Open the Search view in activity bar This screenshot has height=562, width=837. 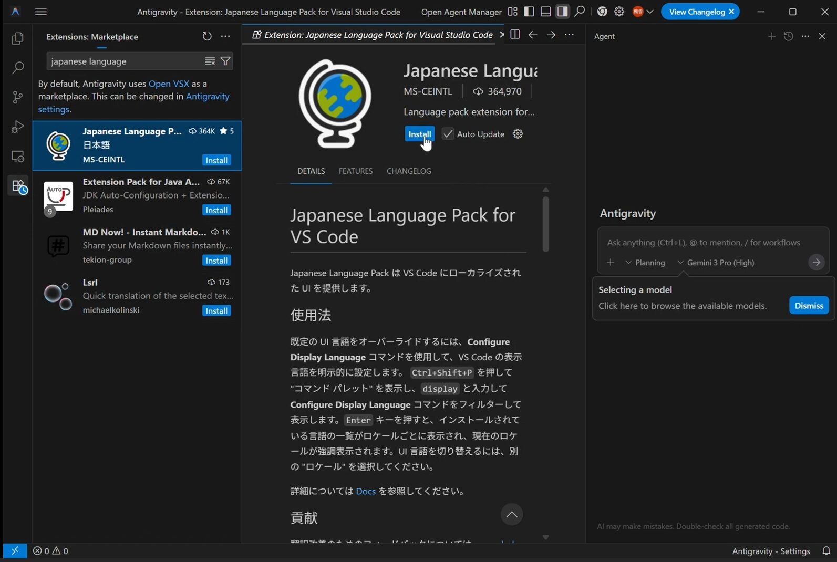tap(18, 68)
